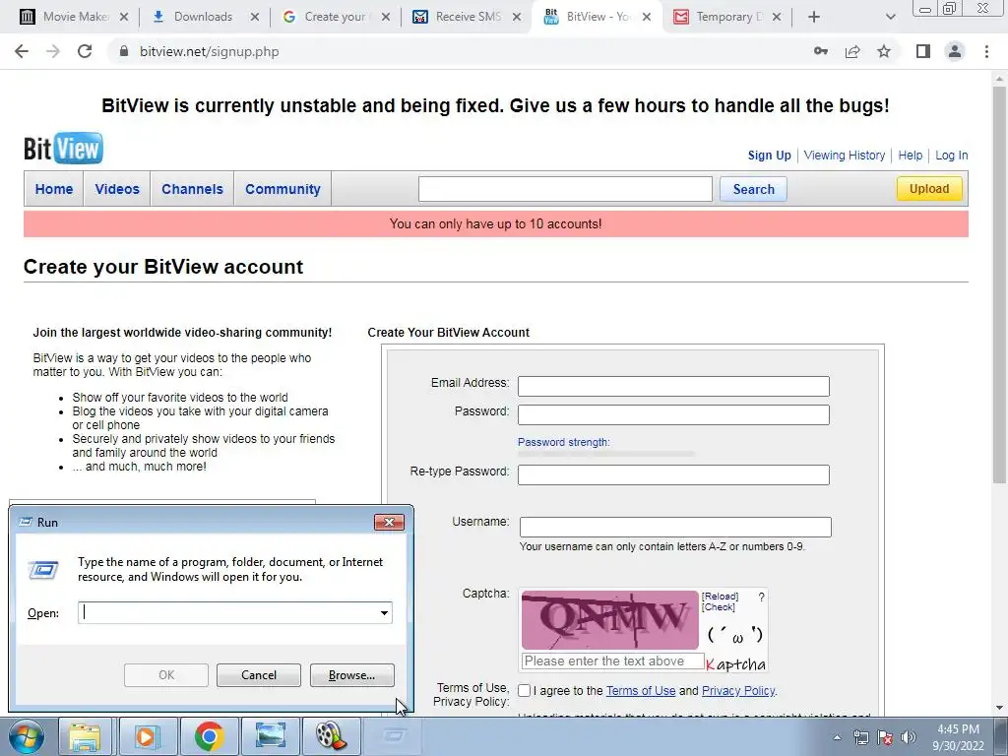Click the captcha Check link

[718, 606]
